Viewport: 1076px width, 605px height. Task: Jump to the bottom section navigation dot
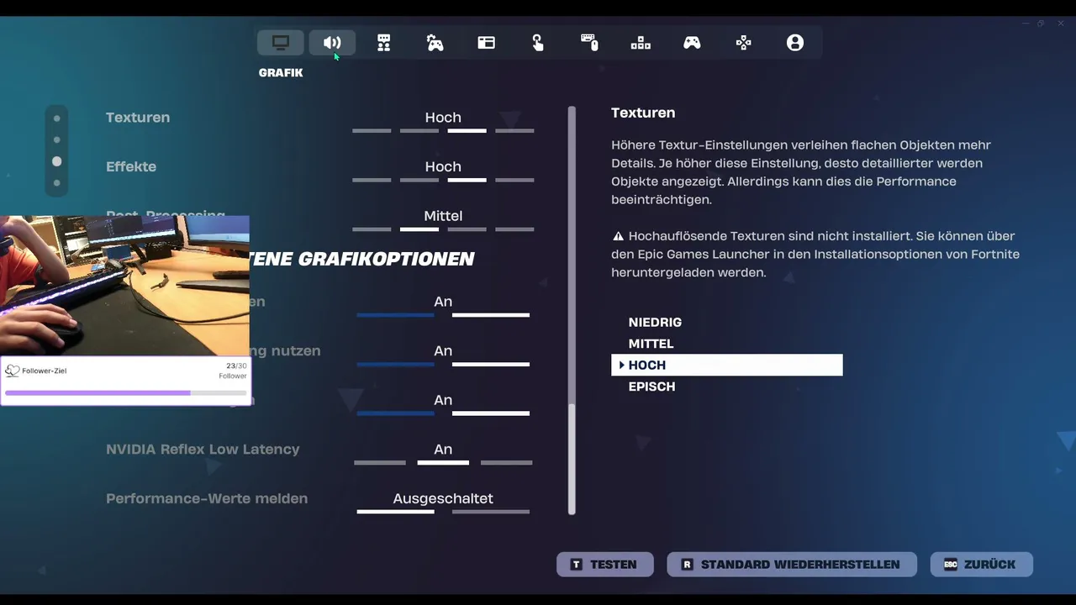coord(57,182)
